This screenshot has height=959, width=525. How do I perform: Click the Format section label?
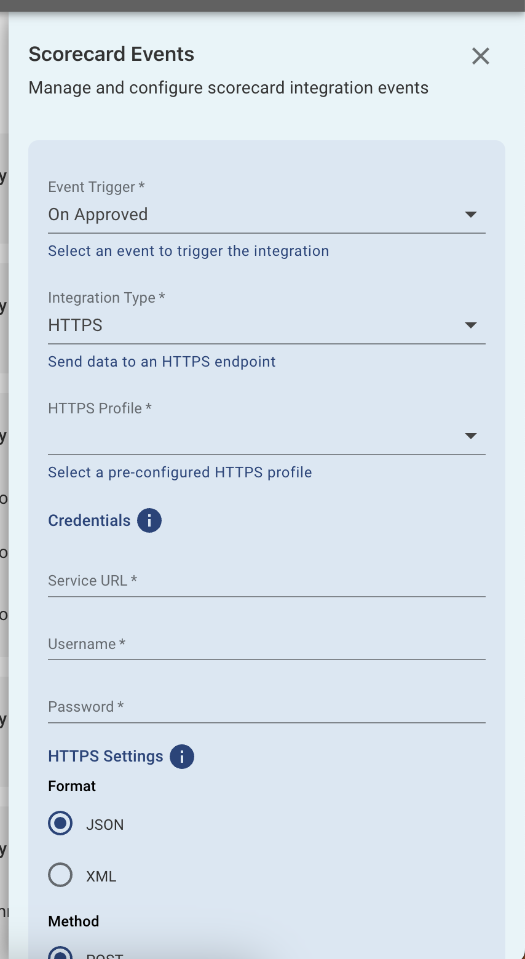[71, 786]
